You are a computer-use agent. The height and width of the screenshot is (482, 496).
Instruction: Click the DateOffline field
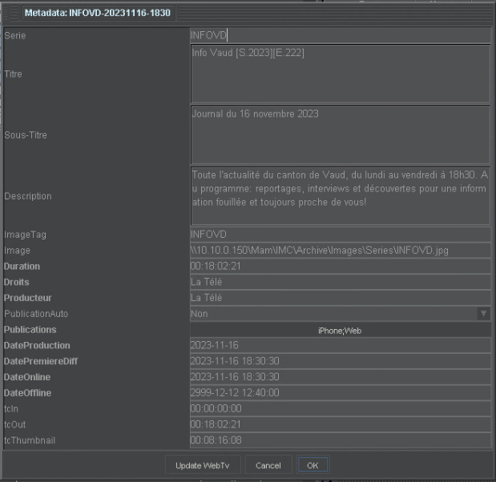(340, 392)
